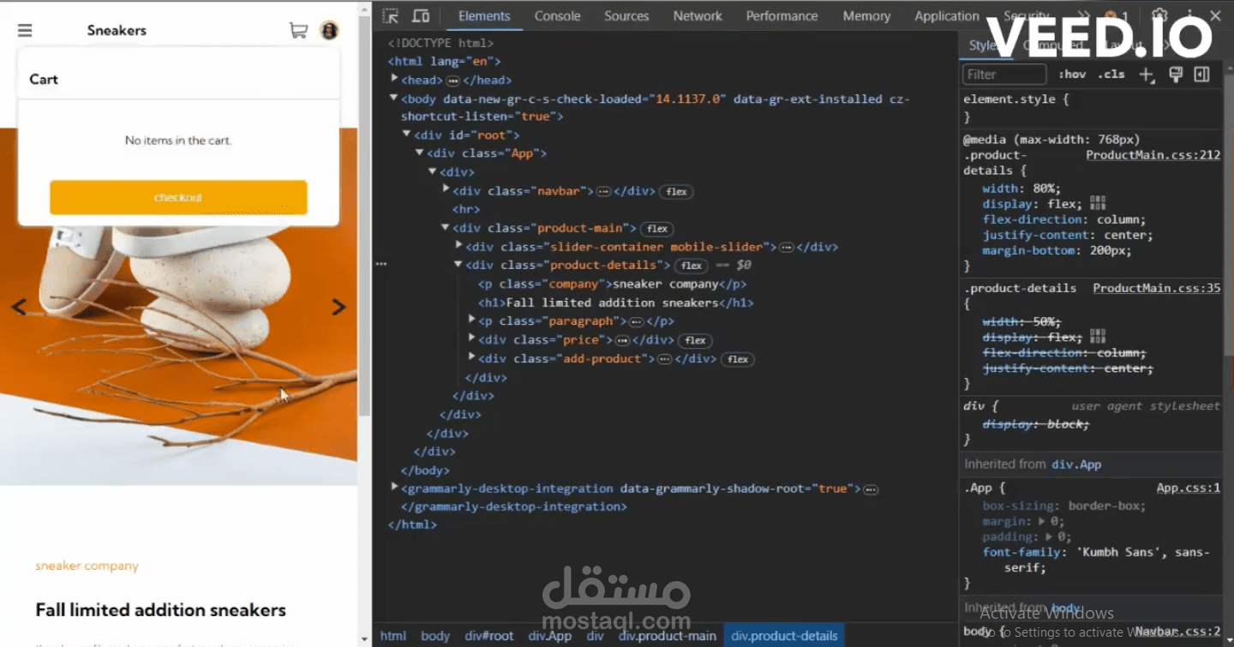Image resolution: width=1234 pixels, height=647 pixels.
Task: Select div.product-main in breadcrumb bar
Action: click(668, 636)
